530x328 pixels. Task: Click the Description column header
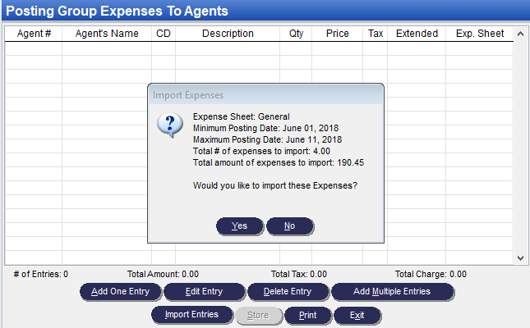click(x=228, y=34)
